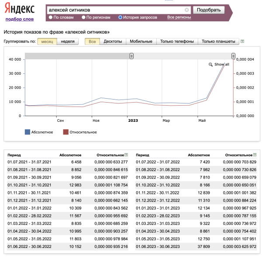This screenshot has width=262, height=258.
Task: Click the value 37 809
Action: (x=203, y=247)
